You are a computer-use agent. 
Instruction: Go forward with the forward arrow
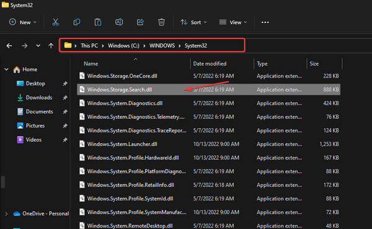click(x=24, y=45)
